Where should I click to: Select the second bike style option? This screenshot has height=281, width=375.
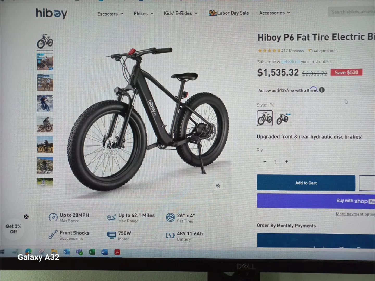coord(283,118)
